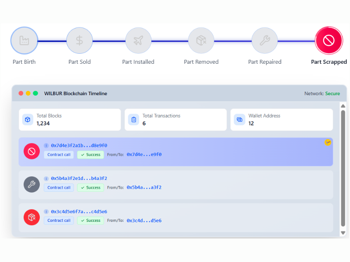Select the Part Birth factory step icon

click(x=24, y=41)
